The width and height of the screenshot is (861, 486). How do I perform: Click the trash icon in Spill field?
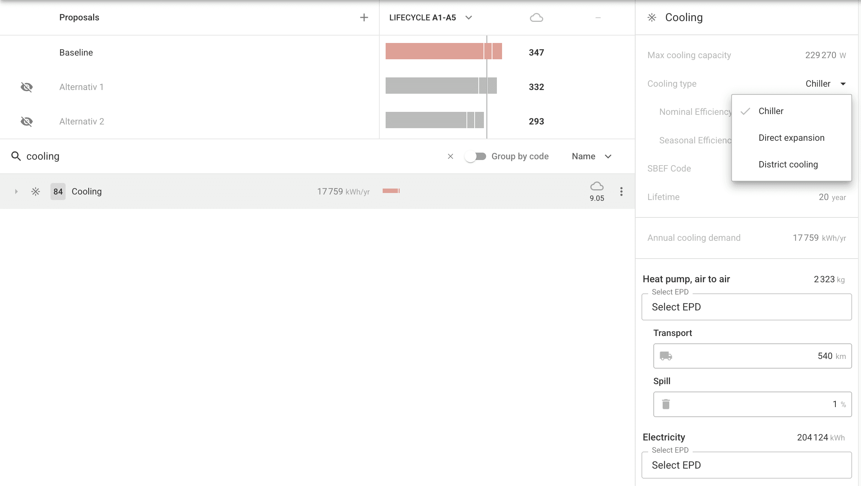point(666,404)
